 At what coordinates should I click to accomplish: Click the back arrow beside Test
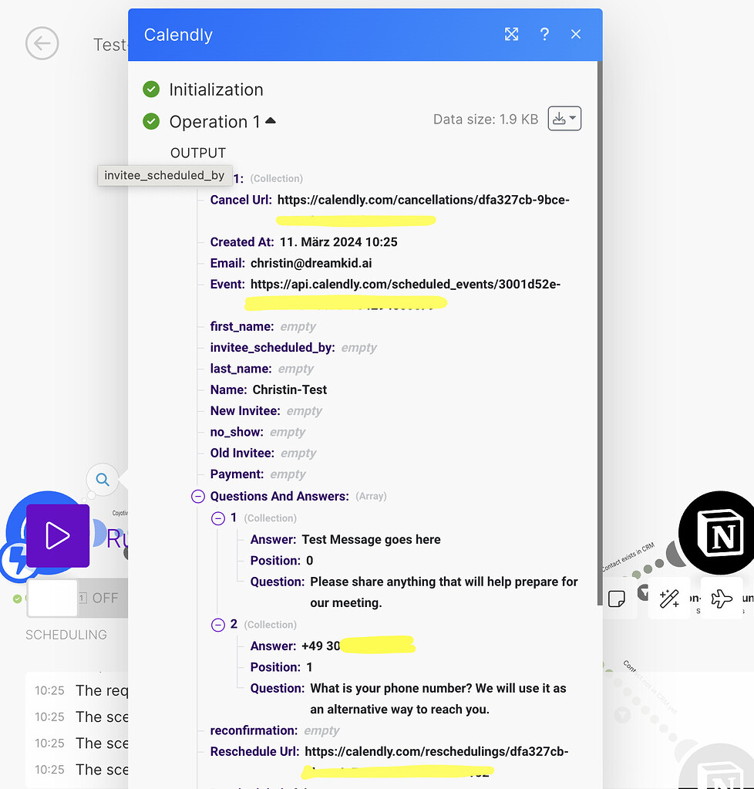point(42,43)
